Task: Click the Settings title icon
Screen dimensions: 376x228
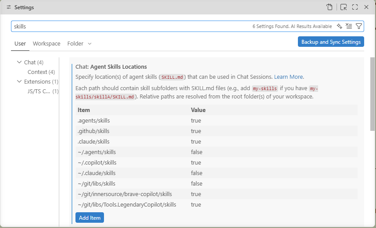Action: 9,7
